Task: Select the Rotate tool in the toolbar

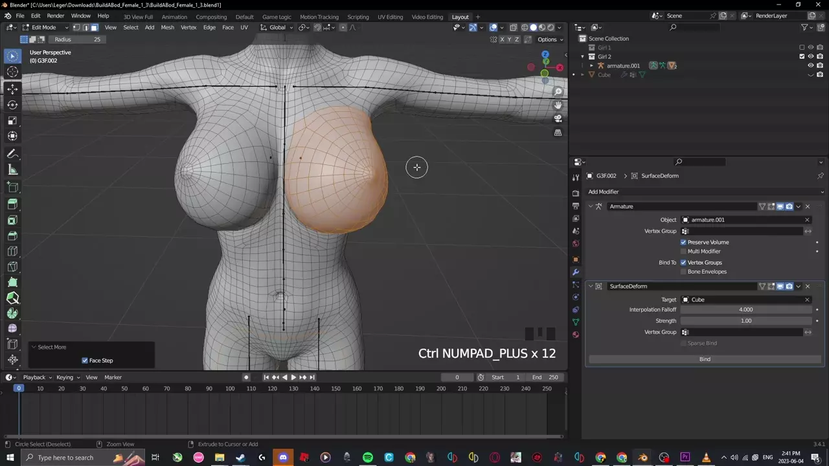Action: tap(12, 104)
